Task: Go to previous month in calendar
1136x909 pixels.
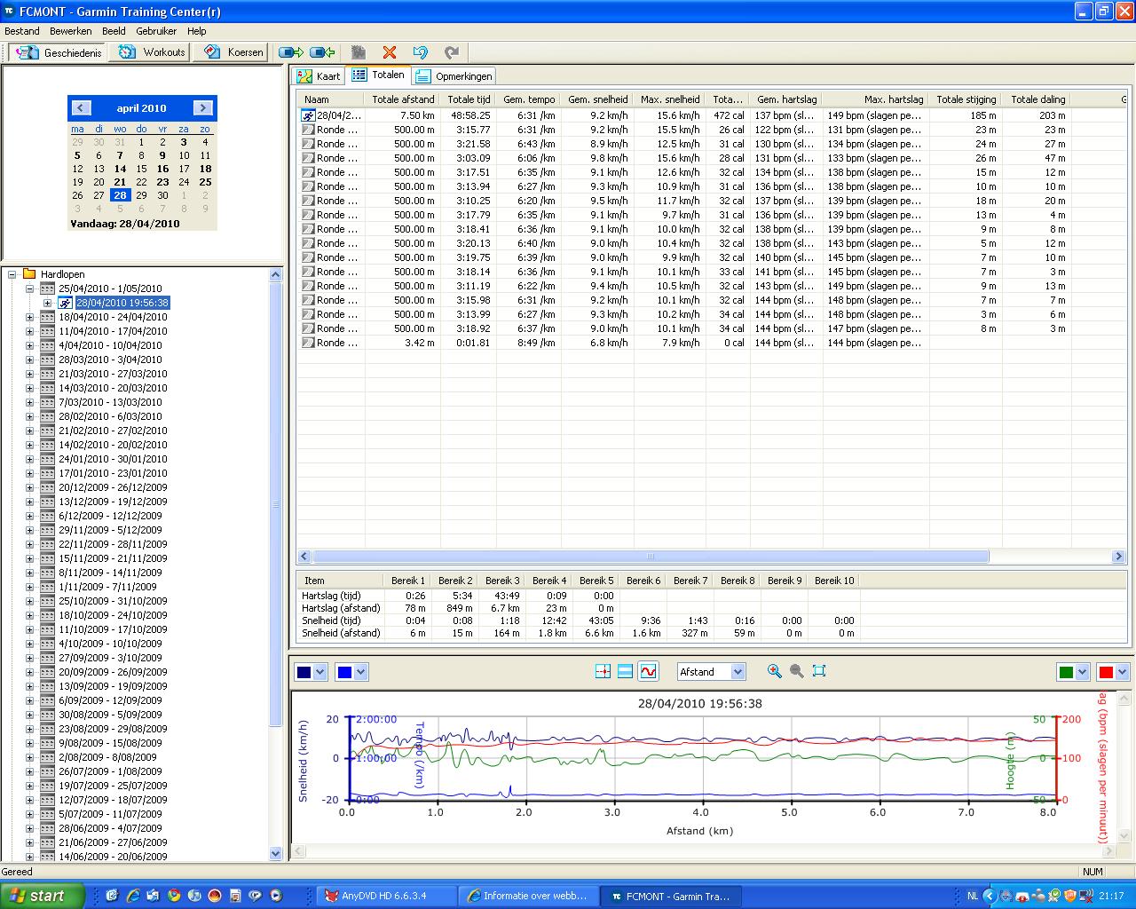Action: pyautogui.click(x=81, y=108)
